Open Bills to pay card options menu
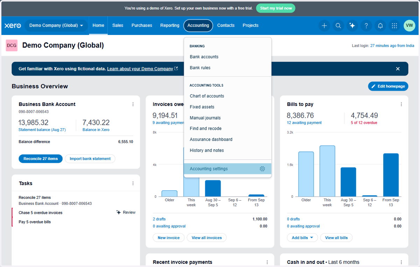Screen dimensions: 420x267 tap(401, 104)
